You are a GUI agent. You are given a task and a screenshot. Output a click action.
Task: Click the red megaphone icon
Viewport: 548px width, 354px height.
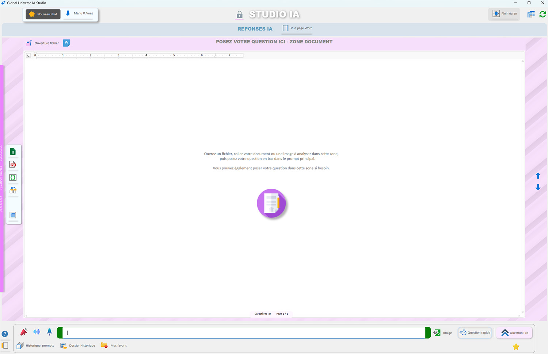click(x=24, y=332)
